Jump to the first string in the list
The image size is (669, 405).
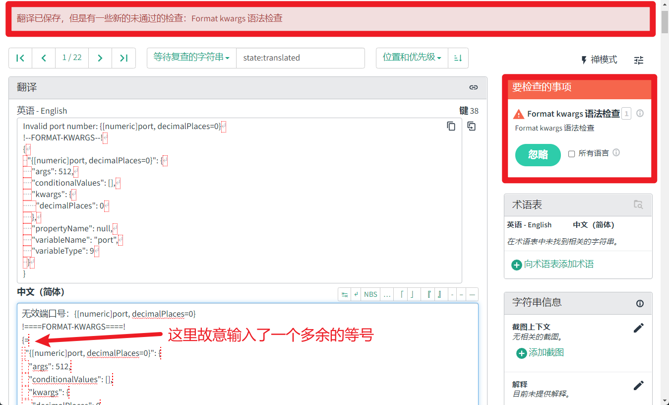[20, 58]
